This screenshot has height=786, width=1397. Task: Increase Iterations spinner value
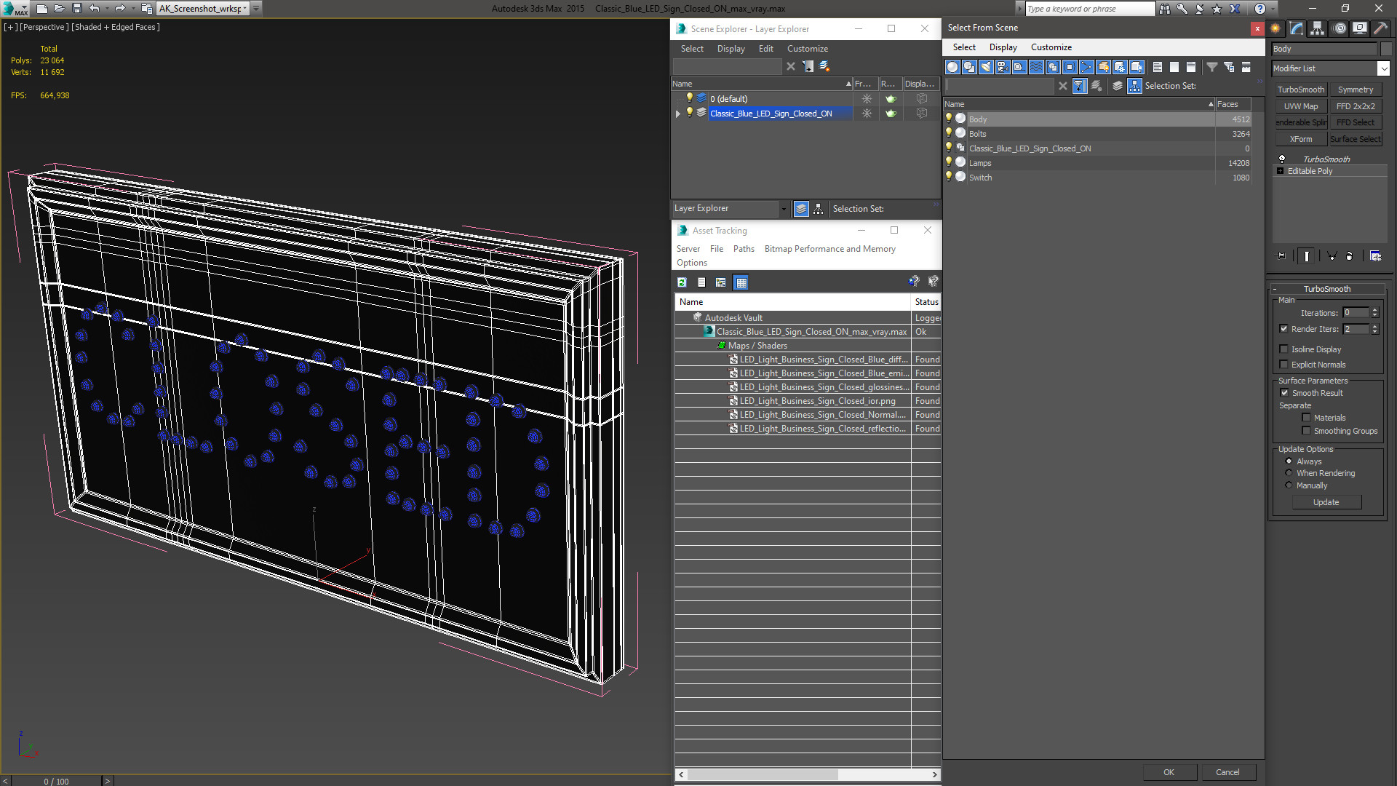click(x=1375, y=310)
